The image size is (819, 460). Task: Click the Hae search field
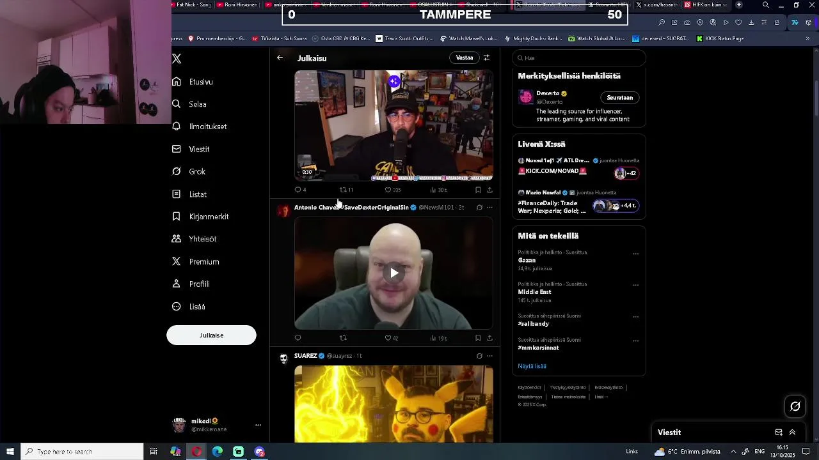(x=578, y=58)
